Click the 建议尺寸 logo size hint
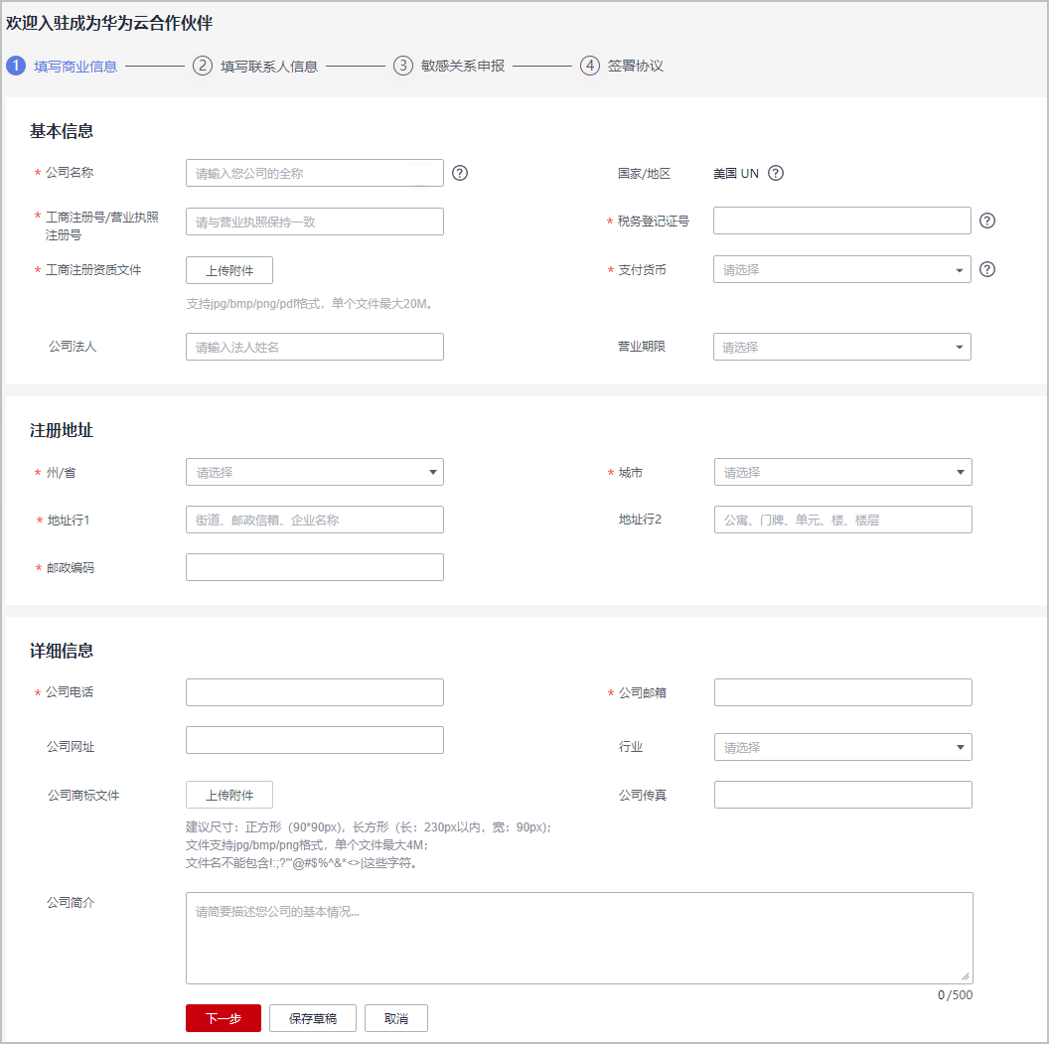This screenshot has height=1044, width=1049. (369, 827)
